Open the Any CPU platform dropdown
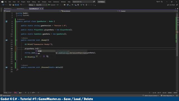This screenshot has height=101, width=179. (42, 5)
